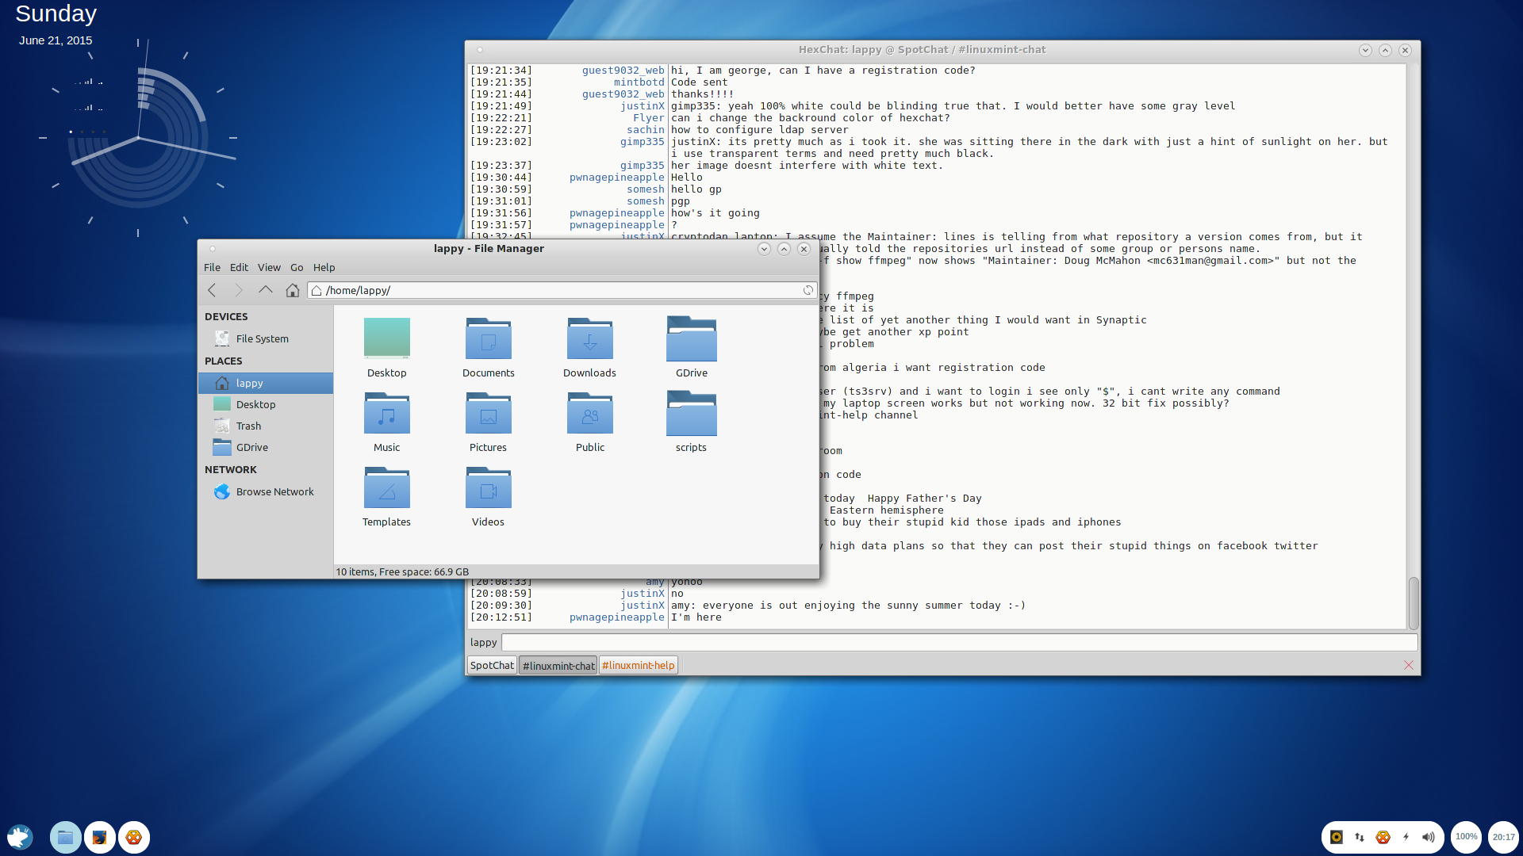This screenshot has height=856, width=1523.
Task: Click the HexChat message input box
Action: (x=960, y=642)
